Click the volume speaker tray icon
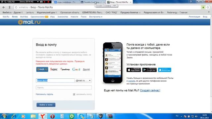This screenshot has height=119, width=212. pyautogui.click(x=196, y=116)
